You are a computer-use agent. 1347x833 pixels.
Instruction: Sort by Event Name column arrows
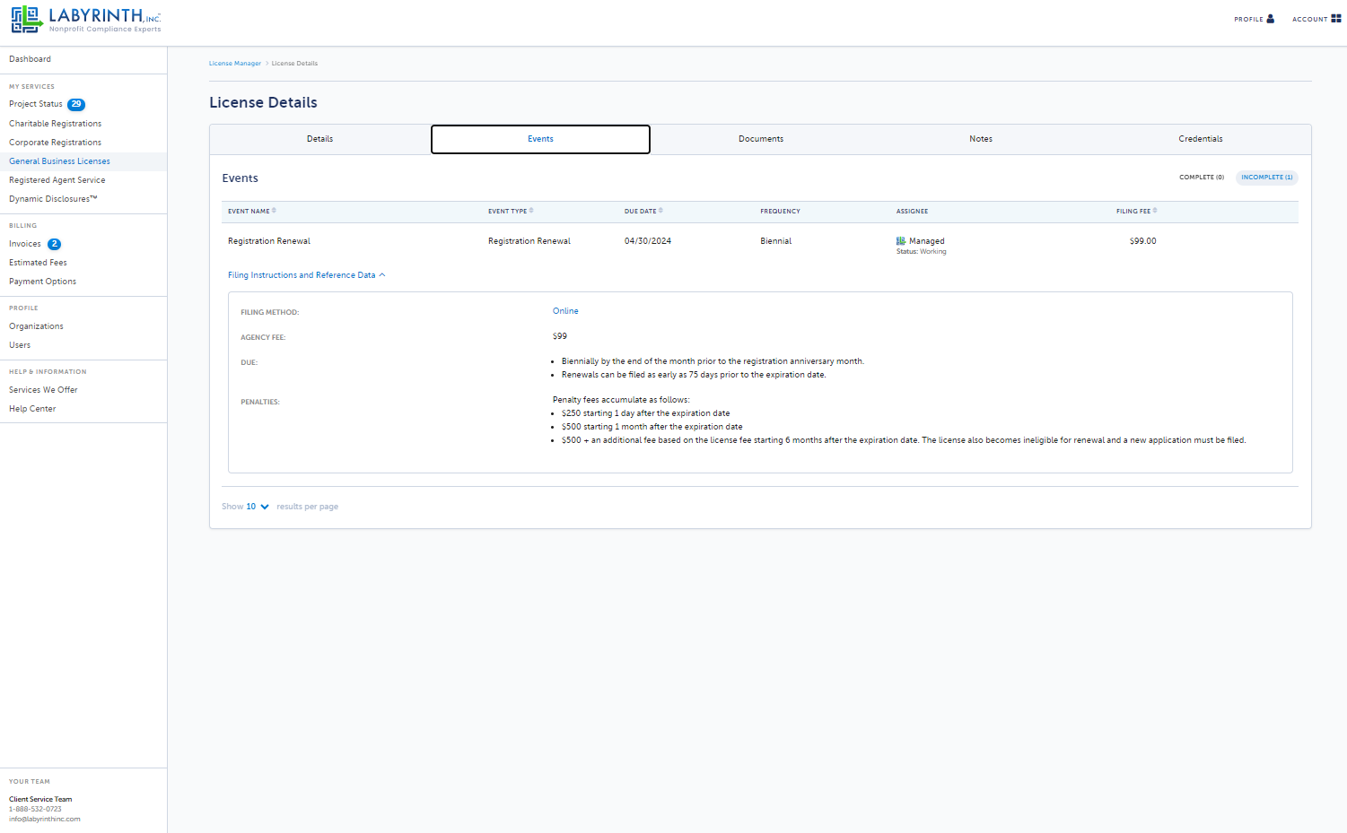click(274, 211)
